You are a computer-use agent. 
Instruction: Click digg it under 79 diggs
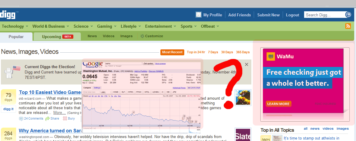point(8,109)
